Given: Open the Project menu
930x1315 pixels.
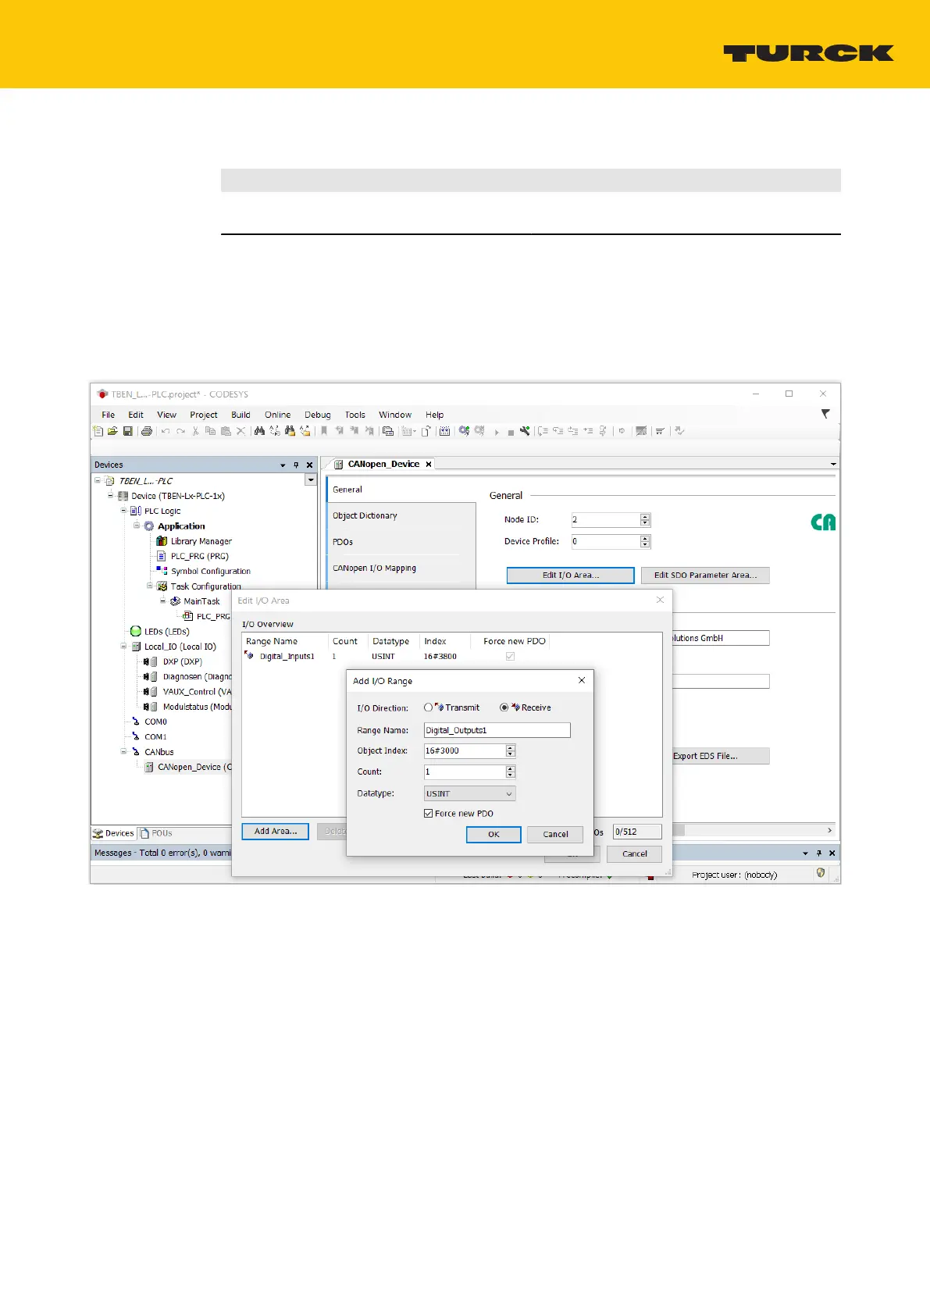Looking at the screenshot, I should click(204, 415).
